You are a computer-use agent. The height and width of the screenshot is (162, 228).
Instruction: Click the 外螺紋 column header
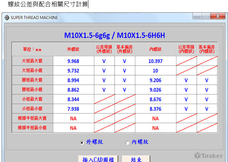tap(74, 49)
